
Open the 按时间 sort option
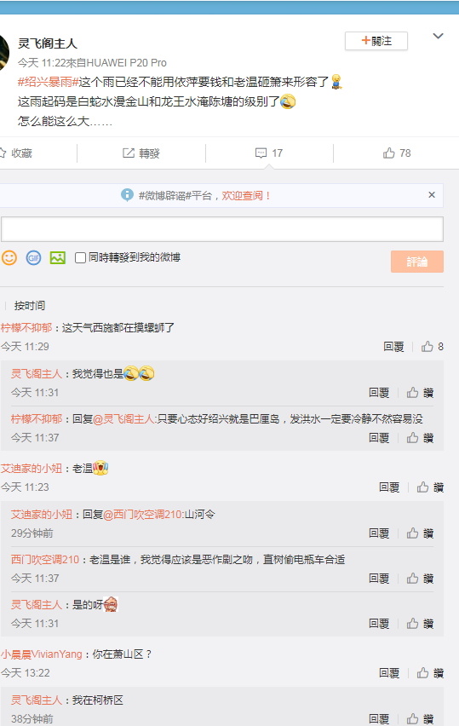pyautogui.click(x=30, y=306)
